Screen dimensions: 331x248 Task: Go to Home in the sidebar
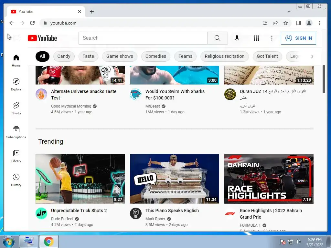coord(16,61)
